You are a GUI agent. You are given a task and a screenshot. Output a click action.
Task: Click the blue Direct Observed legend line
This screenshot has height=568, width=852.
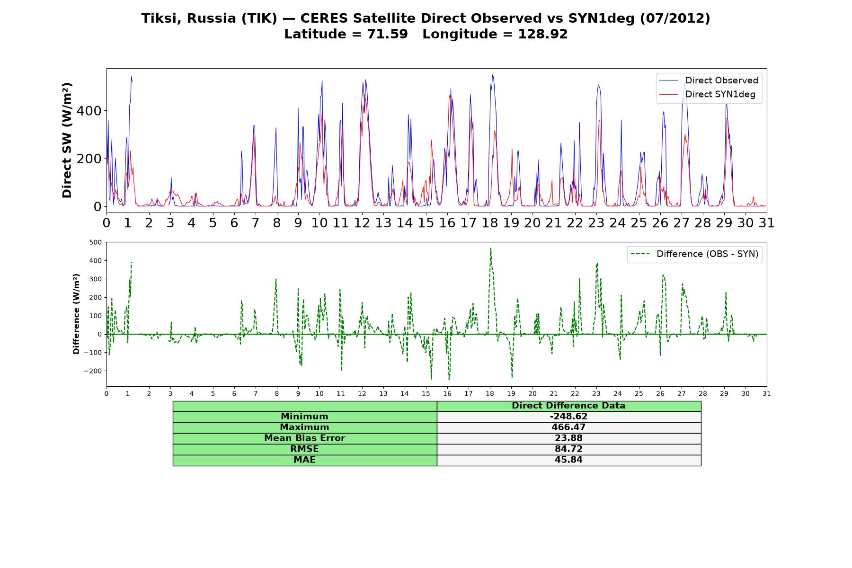click(669, 80)
